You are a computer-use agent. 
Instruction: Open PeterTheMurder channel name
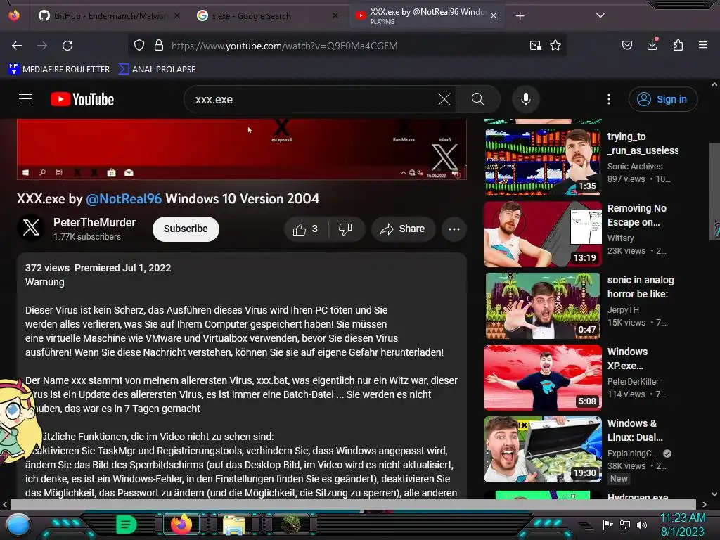coord(95,223)
